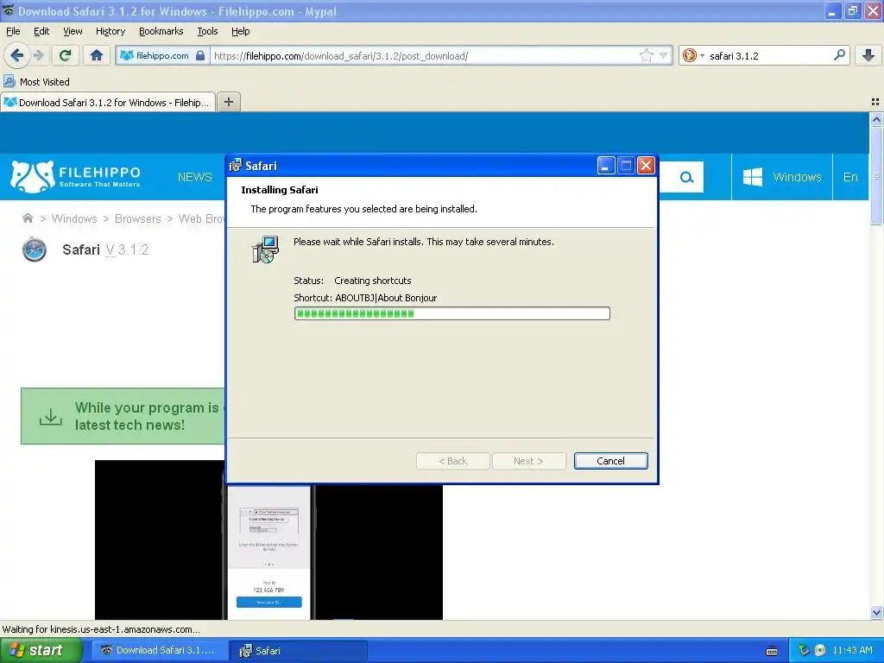Switch to Download Safari taskbar button
884x663 pixels.
161,650
